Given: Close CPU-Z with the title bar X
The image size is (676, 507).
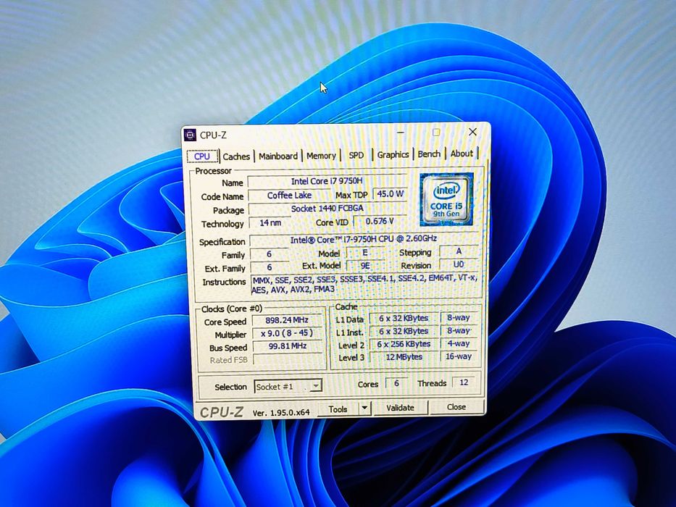Looking at the screenshot, I should tap(473, 132).
